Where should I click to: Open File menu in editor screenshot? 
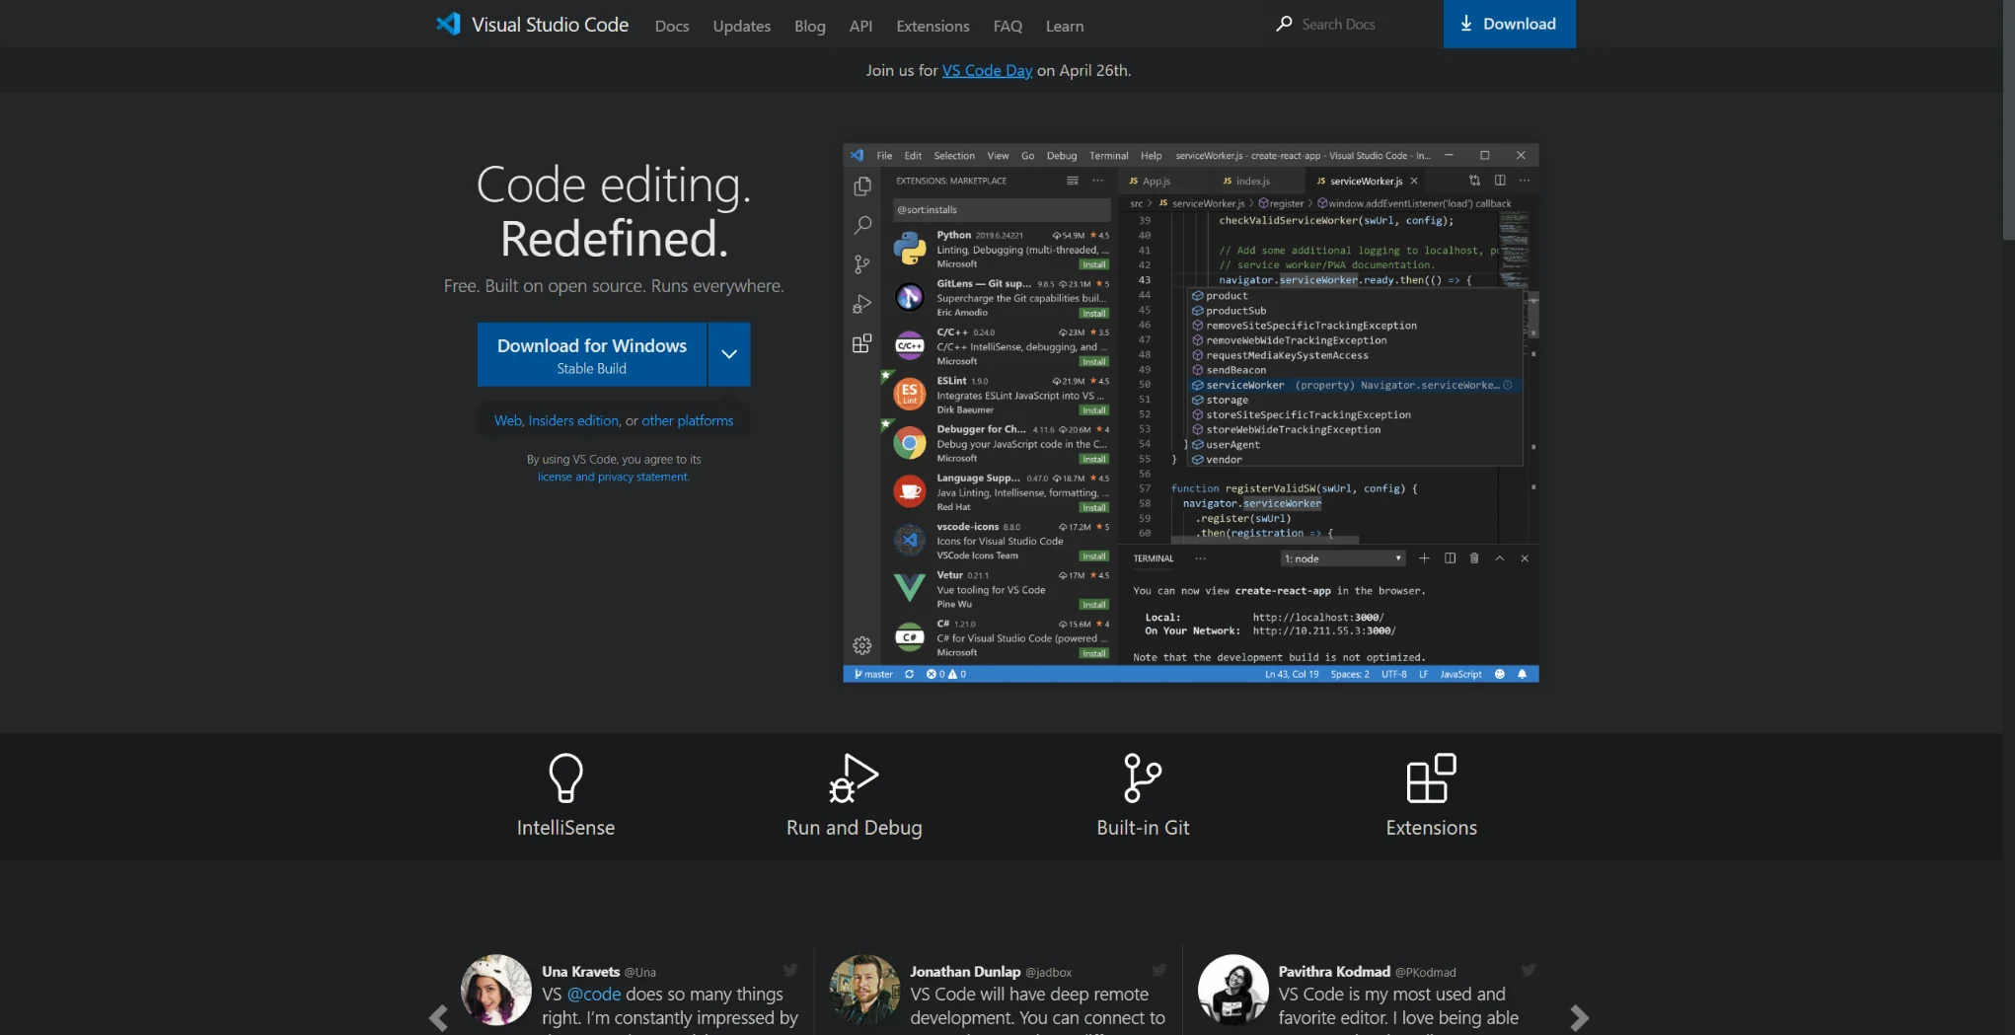click(x=884, y=156)
